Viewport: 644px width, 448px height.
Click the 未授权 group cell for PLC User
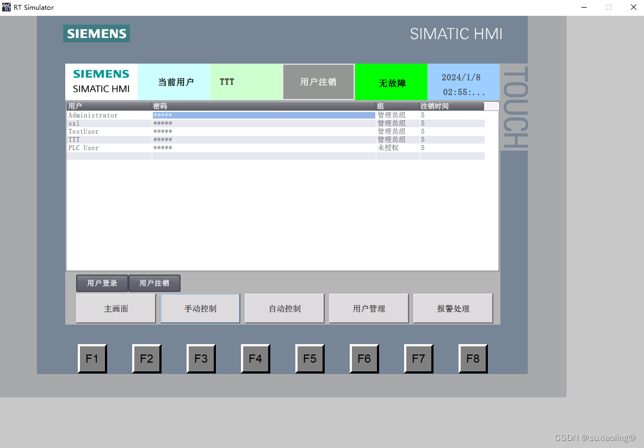click(x=398, y=148)
